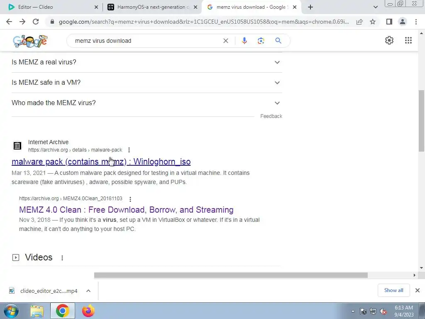Open Chrome profile avatar menu

pyautogui.click(x=403, y=22)
